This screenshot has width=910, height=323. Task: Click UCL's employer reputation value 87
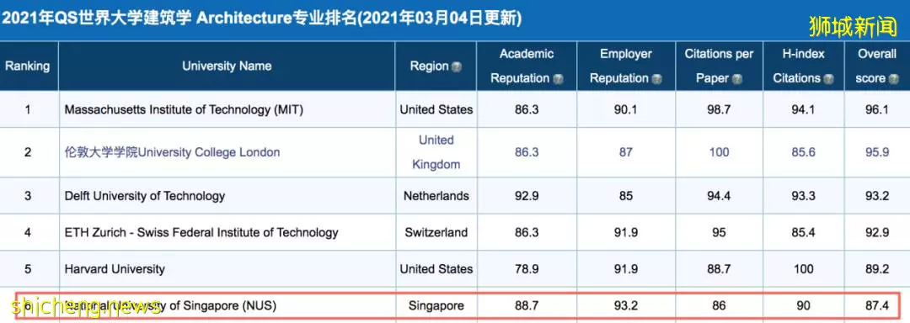click(625, 152)
